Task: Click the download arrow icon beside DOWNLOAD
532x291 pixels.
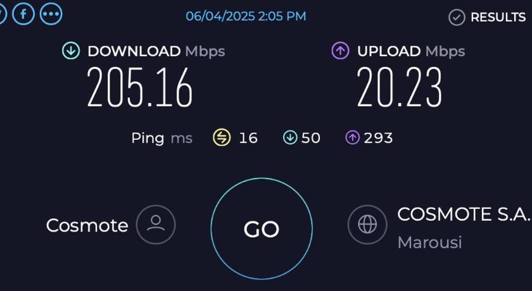Action: click(x=71, y=51)
